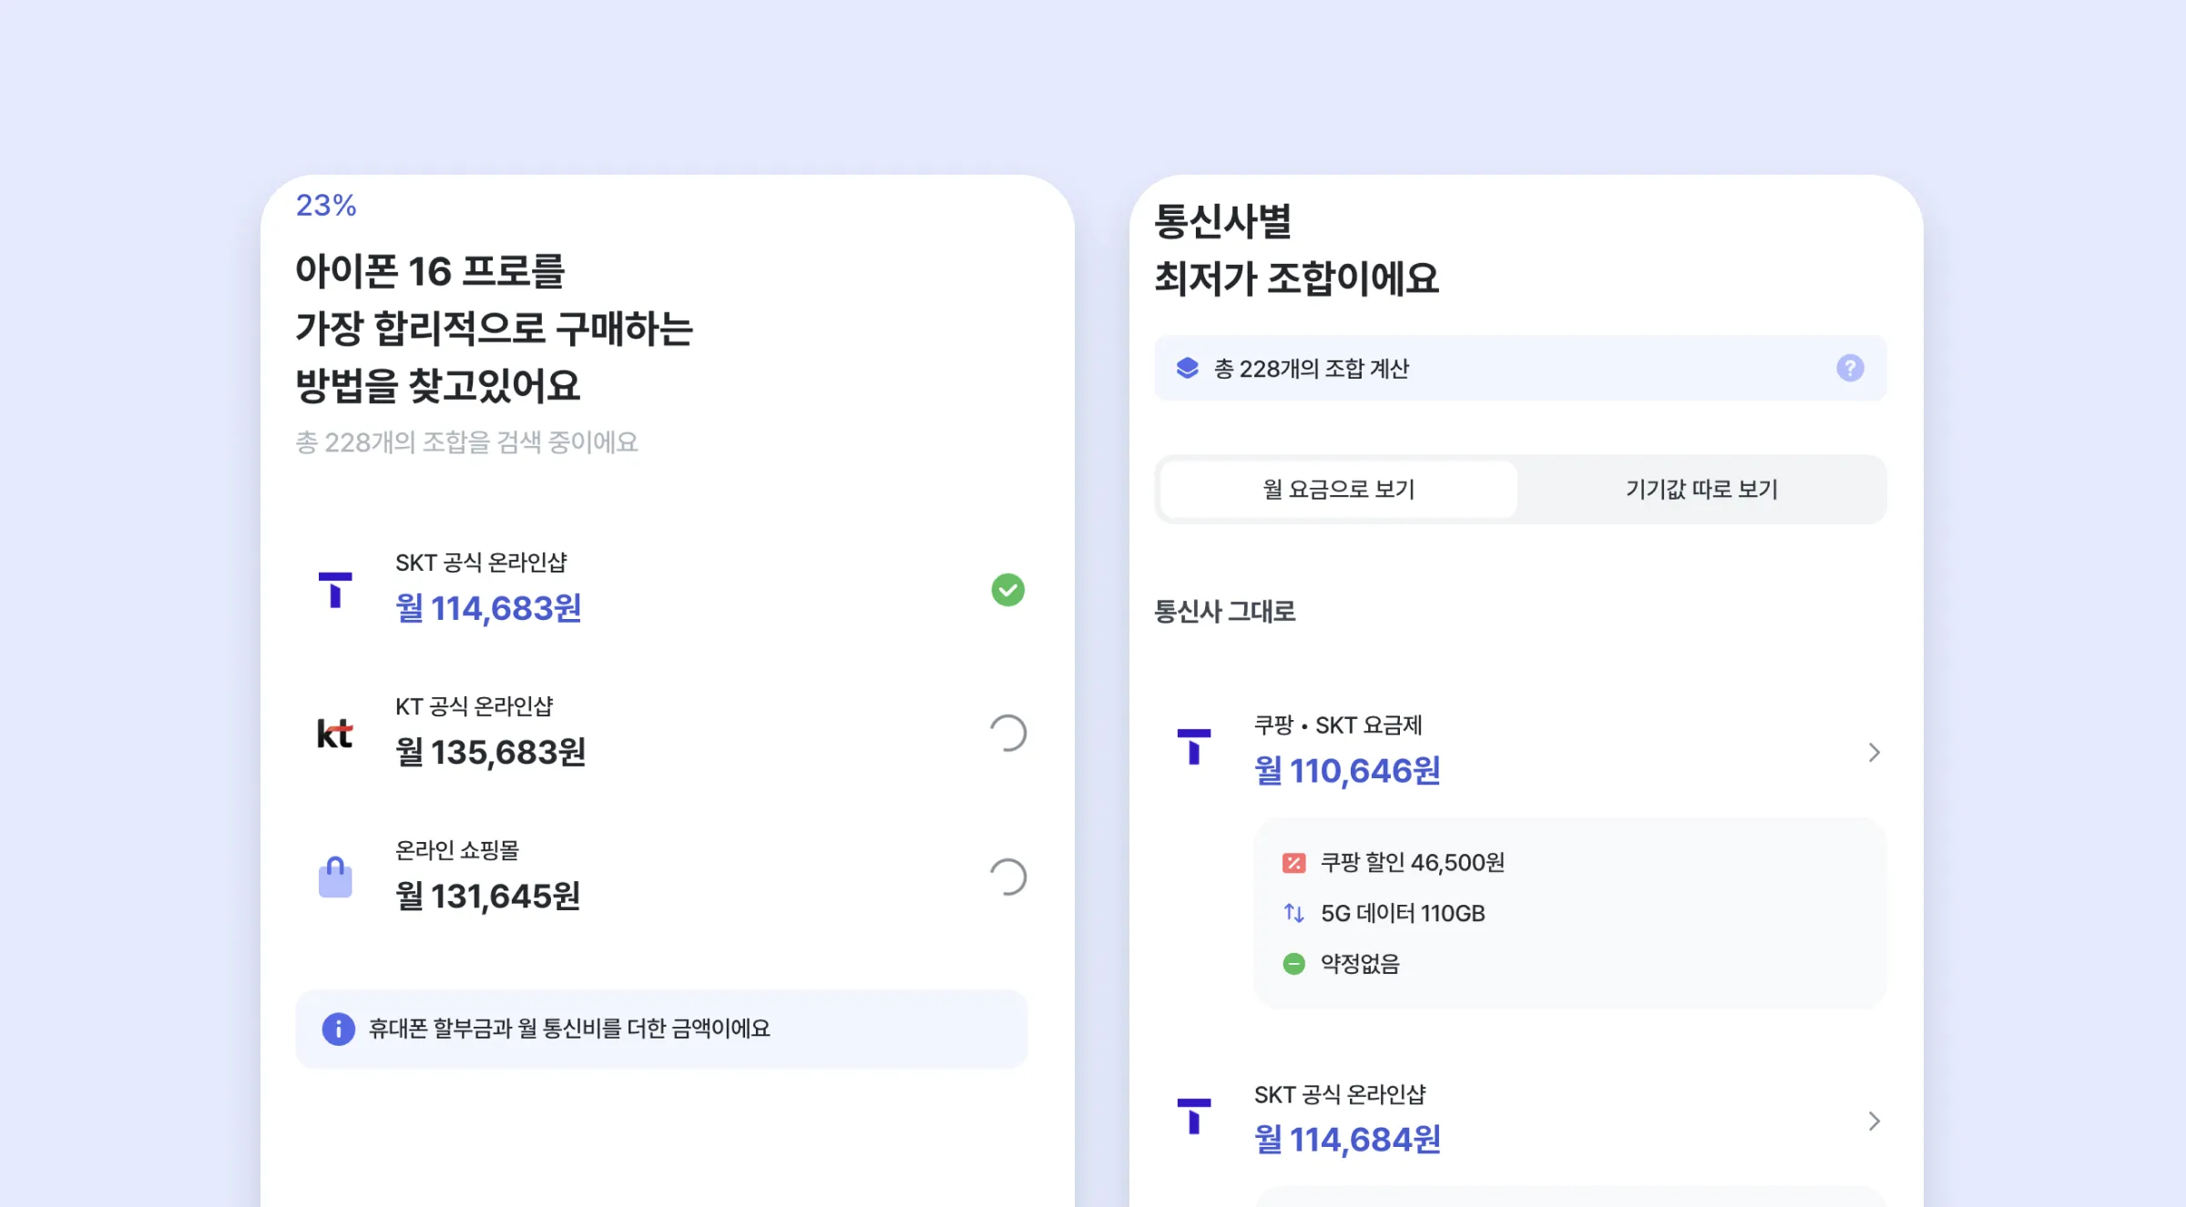Click the 5G 데이터 110GB text
Screen dimensions: 2186x1207
1403,913
